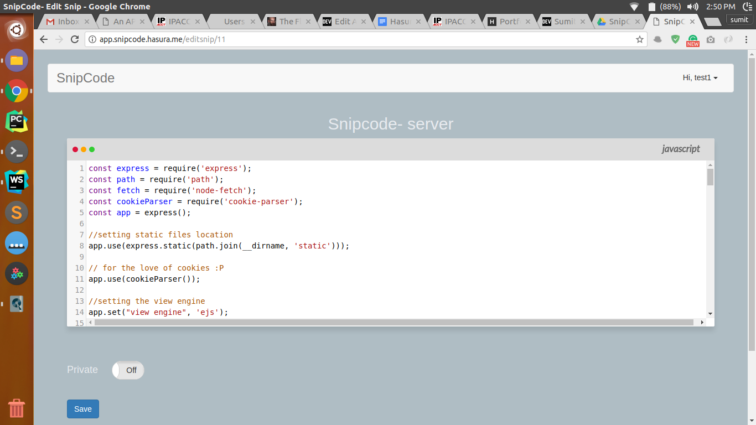Toggle the Private switch
This screenshot has height=425, width=756.
128,370
